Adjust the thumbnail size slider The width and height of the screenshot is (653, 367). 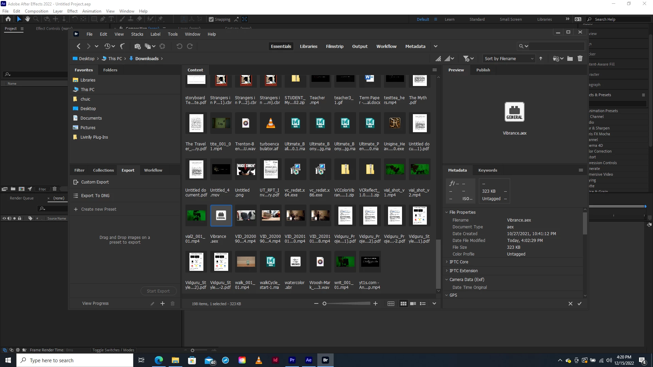(324, 304)
